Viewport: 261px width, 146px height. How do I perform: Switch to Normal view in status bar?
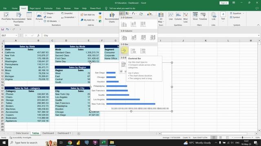(x=214, y=137)
